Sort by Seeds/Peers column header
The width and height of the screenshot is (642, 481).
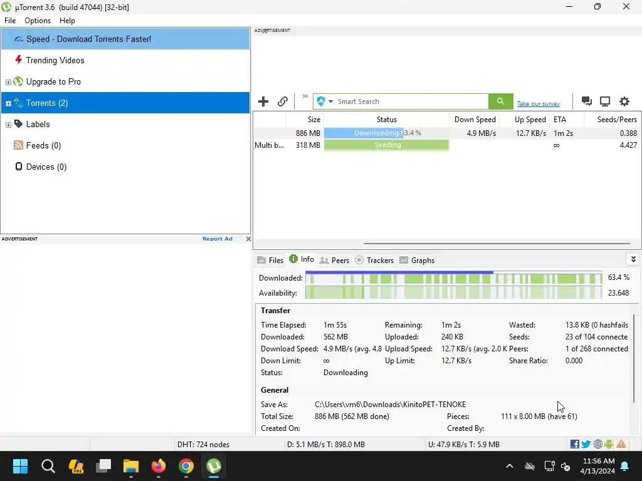tap(613, 120)
